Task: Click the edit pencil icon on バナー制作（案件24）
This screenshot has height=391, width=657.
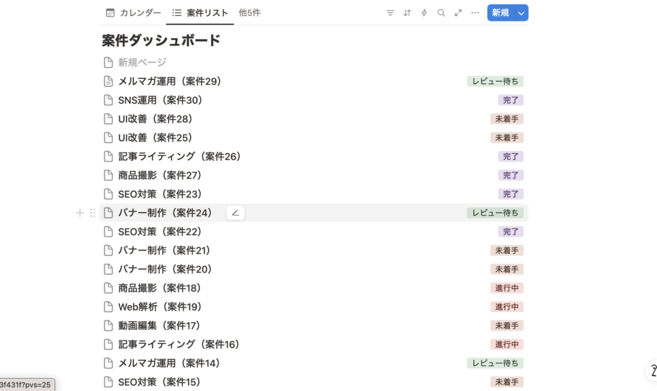Action: tap(235, 213)
